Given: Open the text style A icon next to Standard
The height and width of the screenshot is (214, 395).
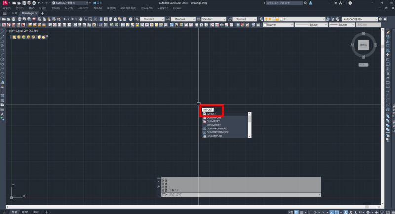Looking at the screenshot, I should (x=137, y=19).
